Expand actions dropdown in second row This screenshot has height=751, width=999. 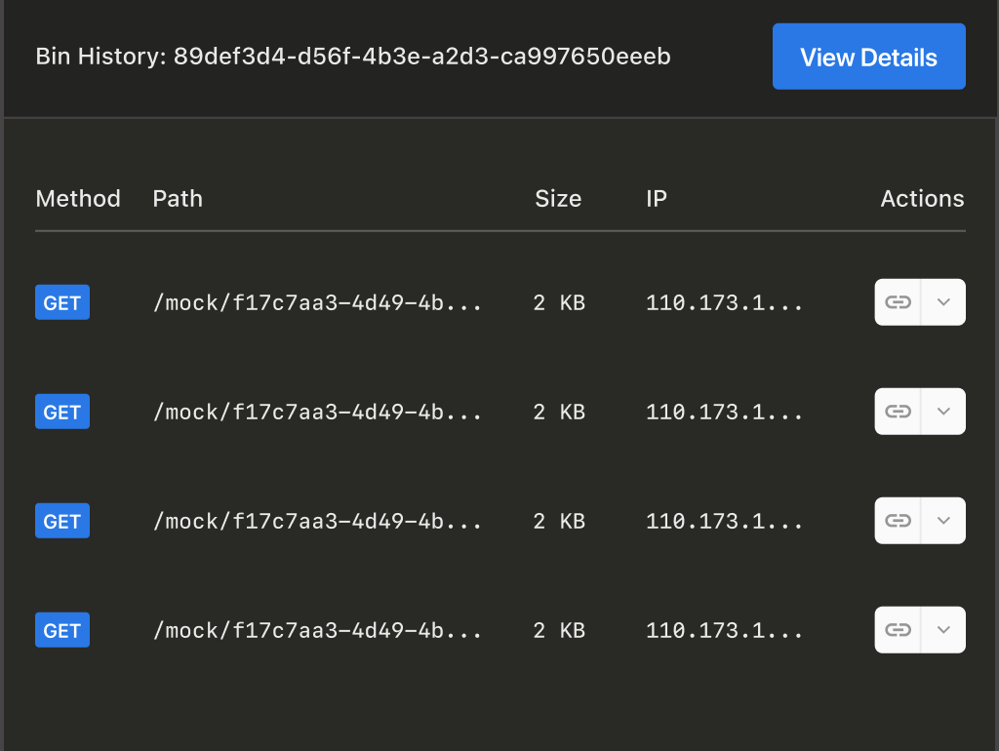[x=943, y=412]
